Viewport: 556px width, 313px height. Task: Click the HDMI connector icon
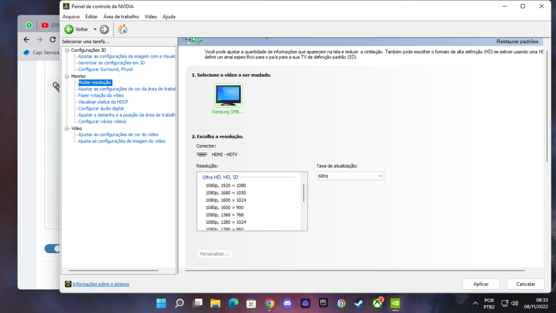[x=202, y=154]
